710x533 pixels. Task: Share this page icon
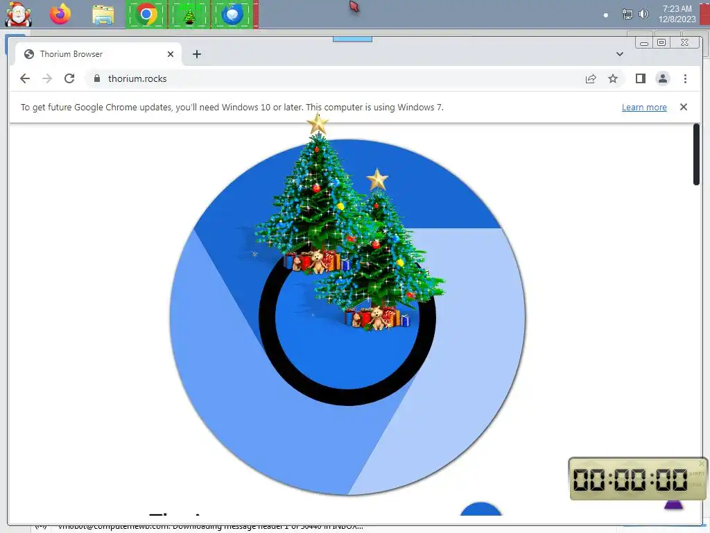(591, 79)
